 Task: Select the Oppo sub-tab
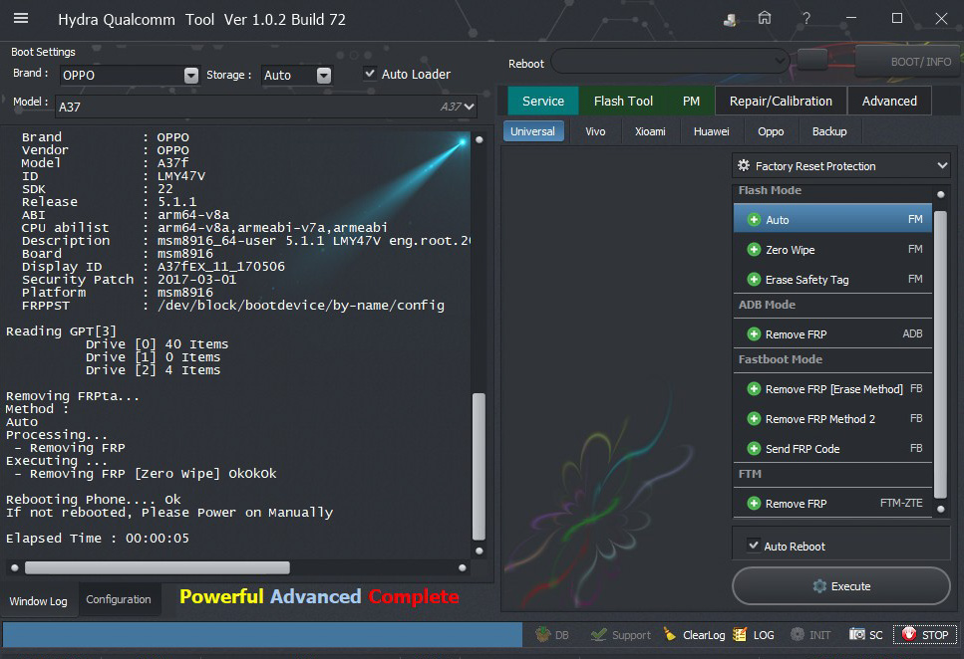point(771,131)
